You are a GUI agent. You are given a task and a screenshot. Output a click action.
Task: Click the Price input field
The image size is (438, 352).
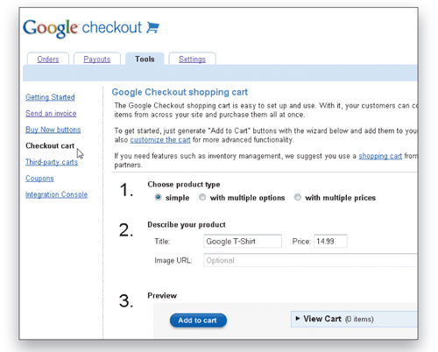(x=330, y=241)
